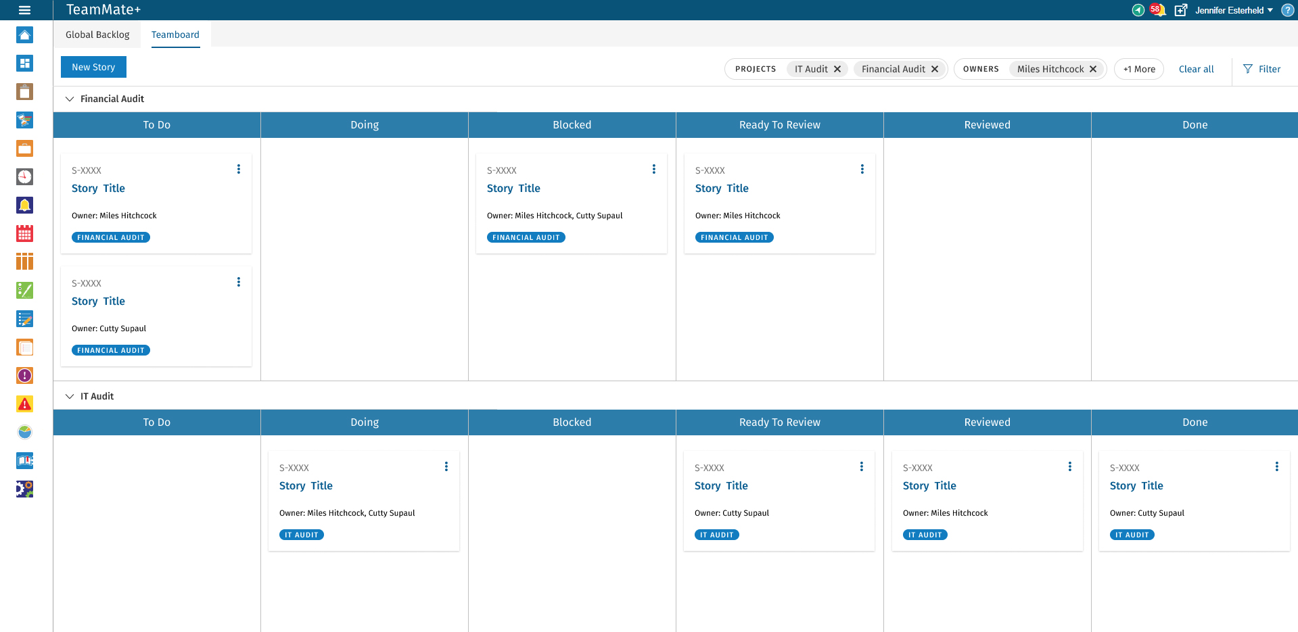Open the hamburger navigation menu
Image resolution: width=1298 pixels, height=632 pixels.
pyautogui.click(x=25, y=10)
